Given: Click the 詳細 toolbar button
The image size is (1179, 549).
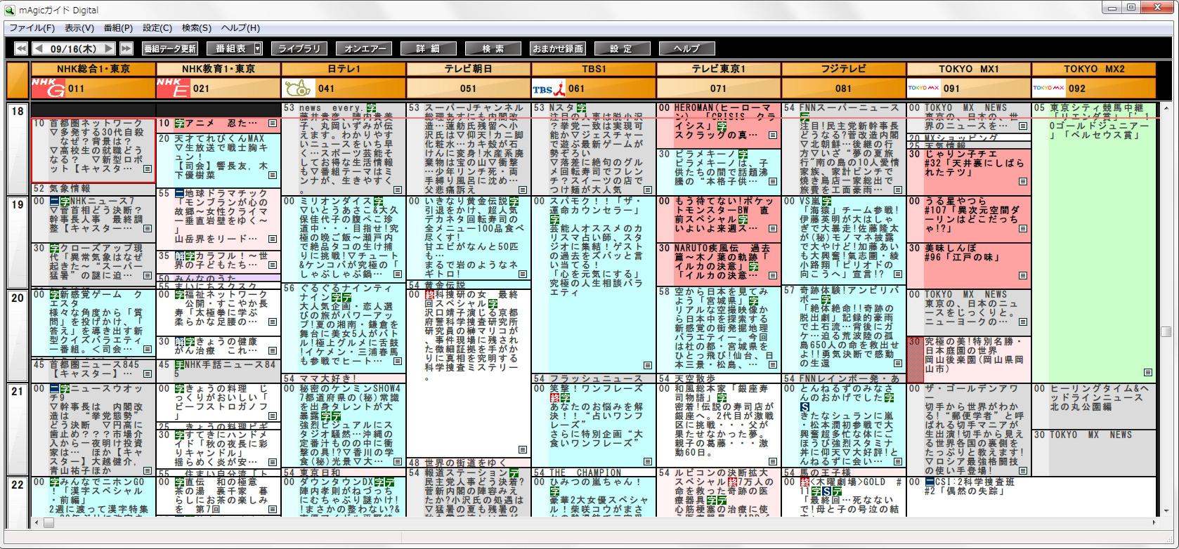Looking at the screenshot, I should (428, 48).
